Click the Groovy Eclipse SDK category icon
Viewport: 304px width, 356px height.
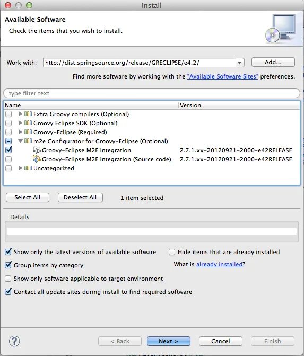tap(28, 123)
